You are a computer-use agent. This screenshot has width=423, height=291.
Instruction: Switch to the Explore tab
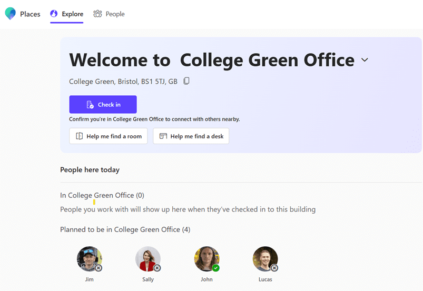click(x=67, y=14)
